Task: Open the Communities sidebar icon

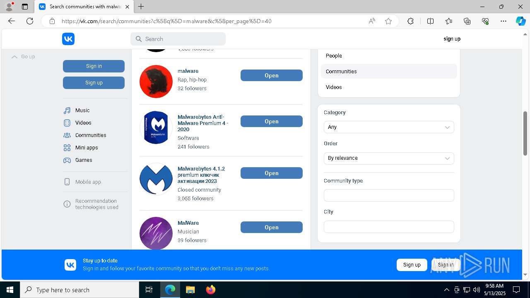Action: click(67, 135)
